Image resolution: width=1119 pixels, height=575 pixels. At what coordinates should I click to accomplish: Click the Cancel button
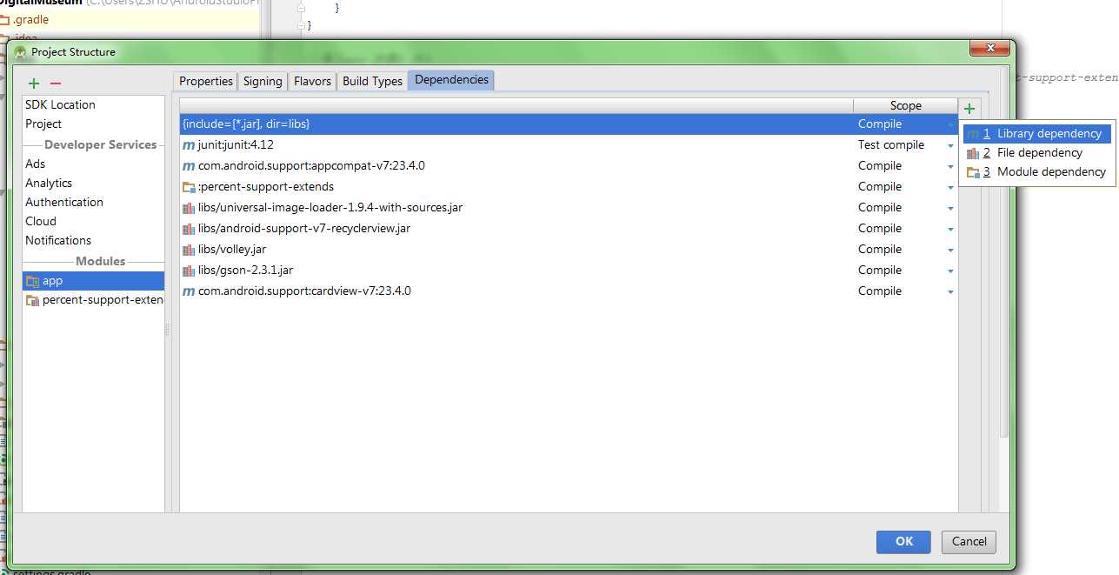pyautogui.click(x=969, y=542)
